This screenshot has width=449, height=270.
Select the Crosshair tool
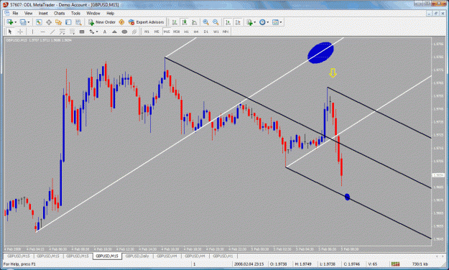(20, 32)
